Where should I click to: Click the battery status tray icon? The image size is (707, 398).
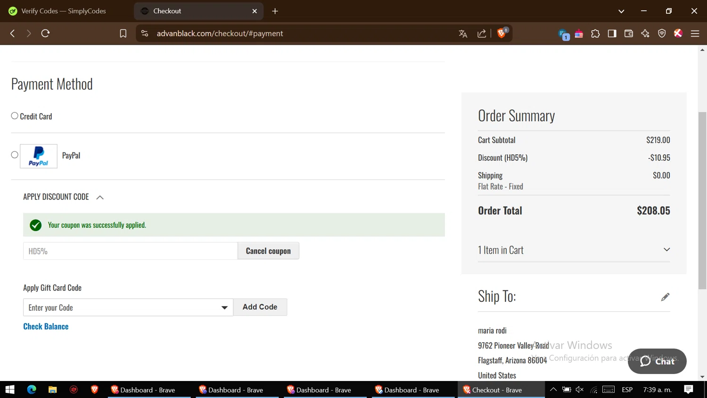(x=567, y=390)
